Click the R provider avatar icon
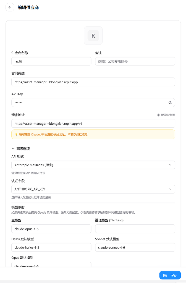Viewport: 186px width, 283px height. tap(93, 36)
